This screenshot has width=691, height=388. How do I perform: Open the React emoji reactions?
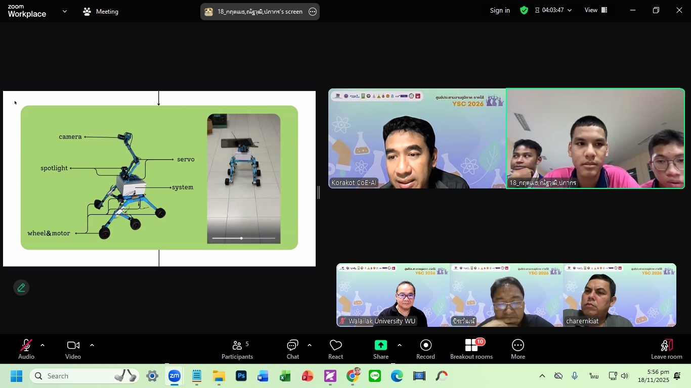(x=335, y=349)
